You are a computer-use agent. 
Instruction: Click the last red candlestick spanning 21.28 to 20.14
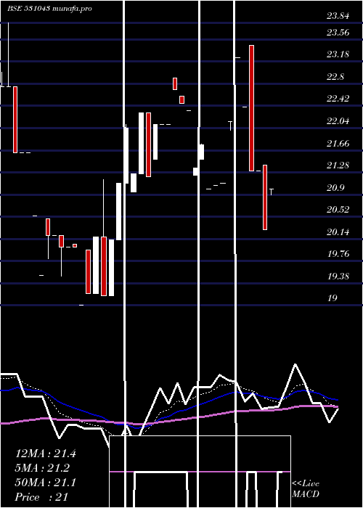[x=265, y=197]
